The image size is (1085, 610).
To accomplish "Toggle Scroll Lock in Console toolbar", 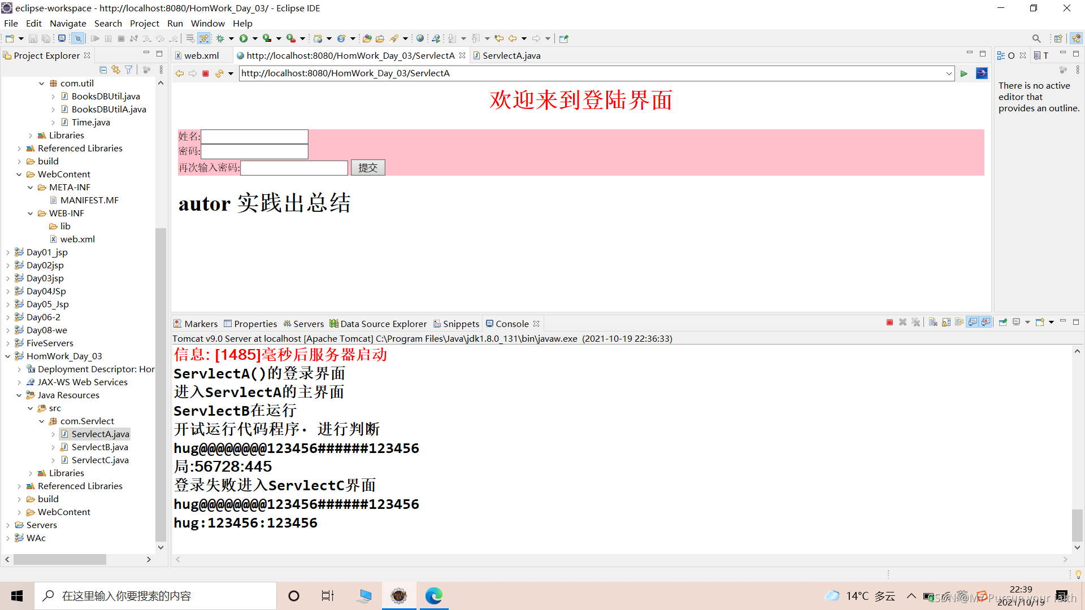I will tap(946, 323).
